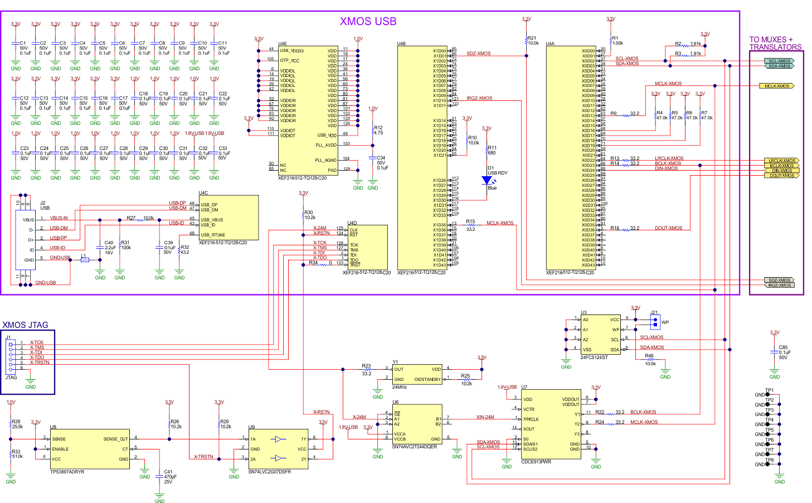This screenshot has height=503, width=812.
Task: Click the U7 CDCE913PWR clock generator body
Action: (x=551, y=424)
